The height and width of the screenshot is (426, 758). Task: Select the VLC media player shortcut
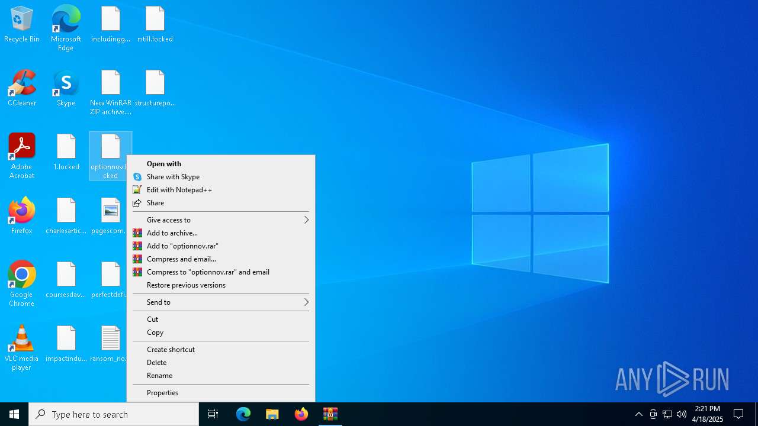coord(22,348)
